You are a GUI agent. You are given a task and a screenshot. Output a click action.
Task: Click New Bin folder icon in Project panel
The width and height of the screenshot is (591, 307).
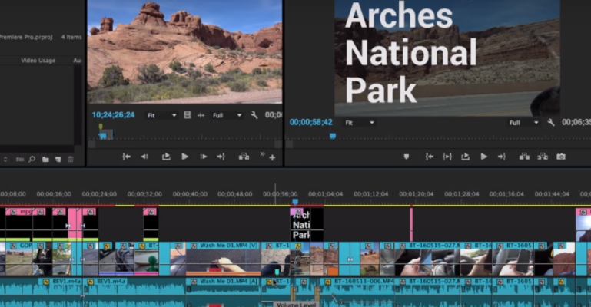(x=45, y=160)
